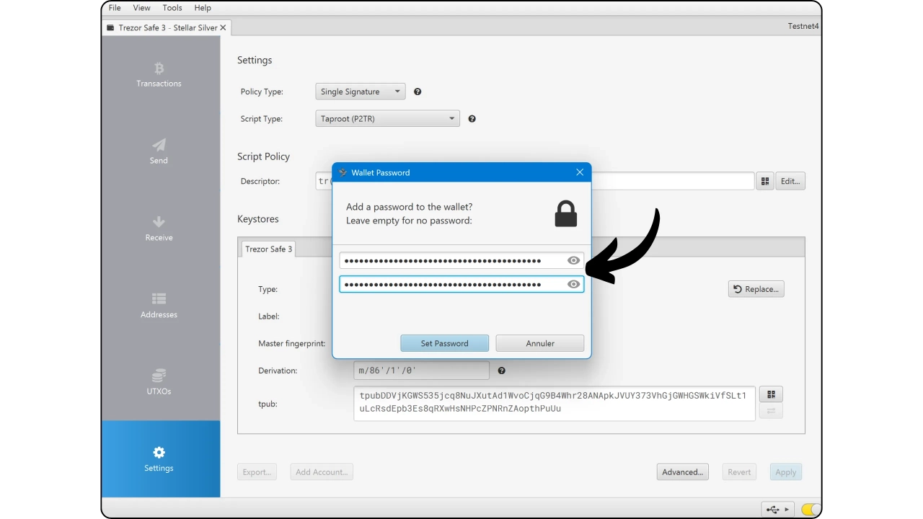923x519 pixels.
Task: Show QR code for the descriptor
Action: click(x=764, y=182)
